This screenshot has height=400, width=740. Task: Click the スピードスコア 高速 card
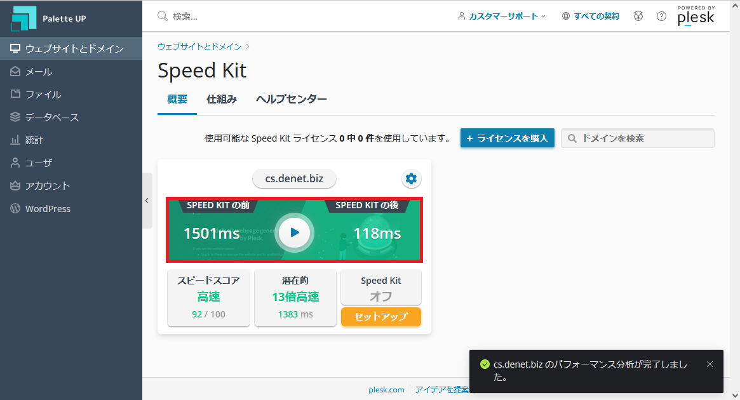pyautogui.click(x=208, y=298)
